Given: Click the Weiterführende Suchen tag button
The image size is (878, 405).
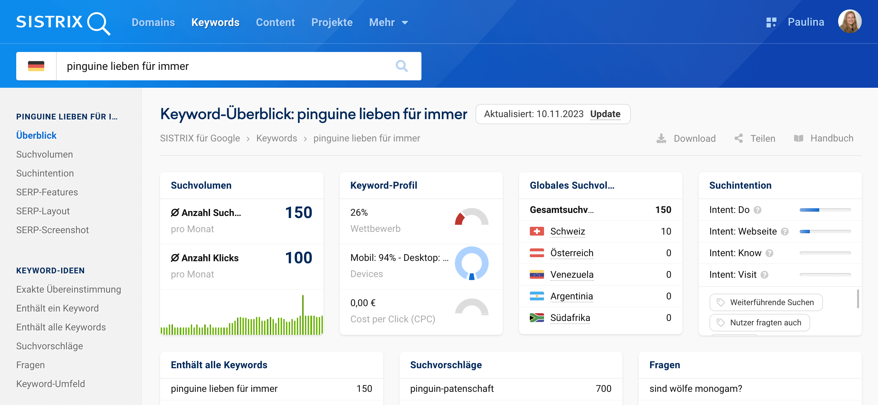Looking at the screenshot, I should (x=766, y=302).
